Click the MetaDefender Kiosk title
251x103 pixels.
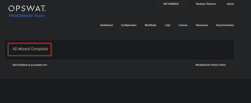point(27,16)
